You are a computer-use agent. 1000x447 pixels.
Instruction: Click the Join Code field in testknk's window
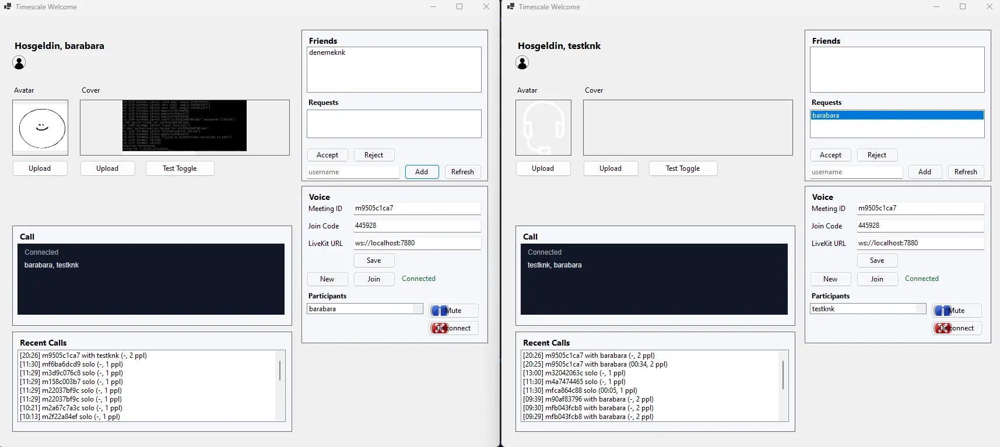920,226
